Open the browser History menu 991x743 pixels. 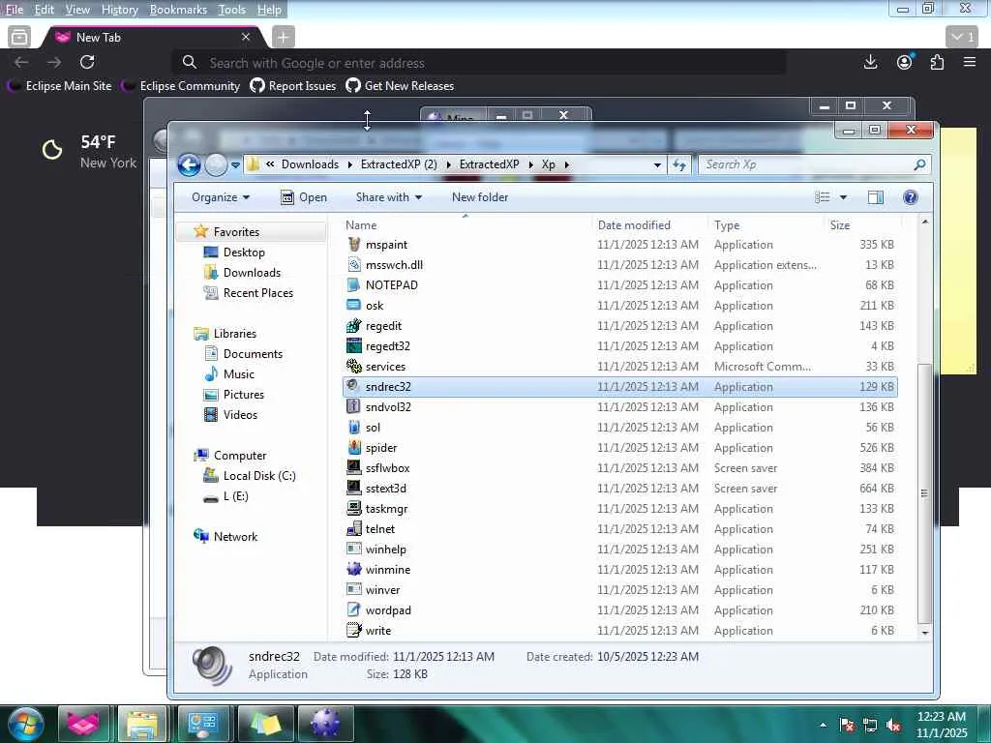[x=119, y=10]
